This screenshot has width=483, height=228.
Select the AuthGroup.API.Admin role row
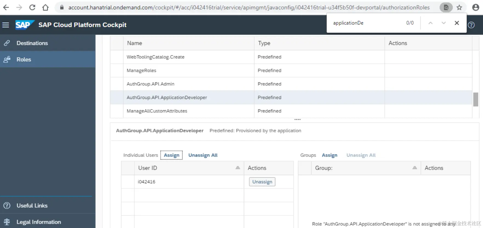point(291,84)
